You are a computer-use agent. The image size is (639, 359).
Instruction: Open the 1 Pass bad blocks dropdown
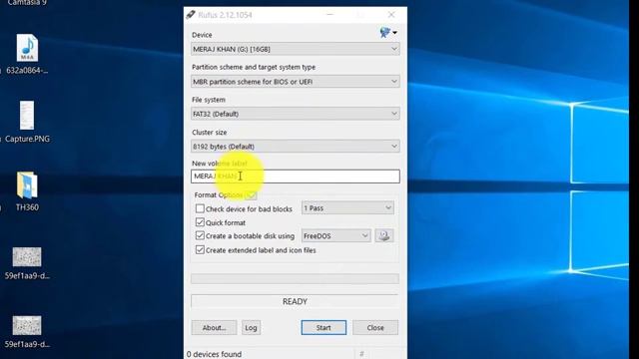click(x=347, y=208)
